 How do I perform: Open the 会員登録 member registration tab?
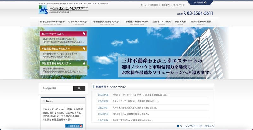(x=200, y=3)
